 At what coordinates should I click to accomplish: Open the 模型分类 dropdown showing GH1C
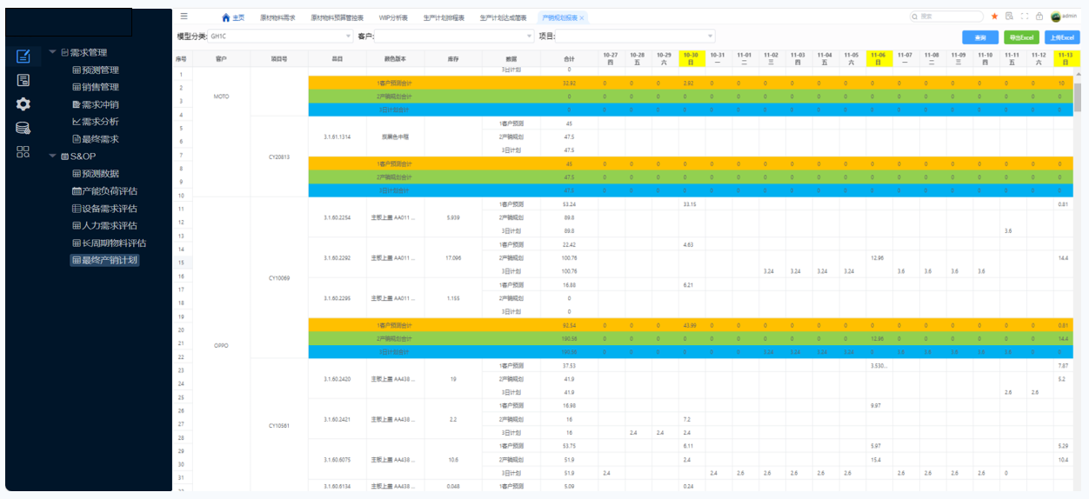coord(280,37)
